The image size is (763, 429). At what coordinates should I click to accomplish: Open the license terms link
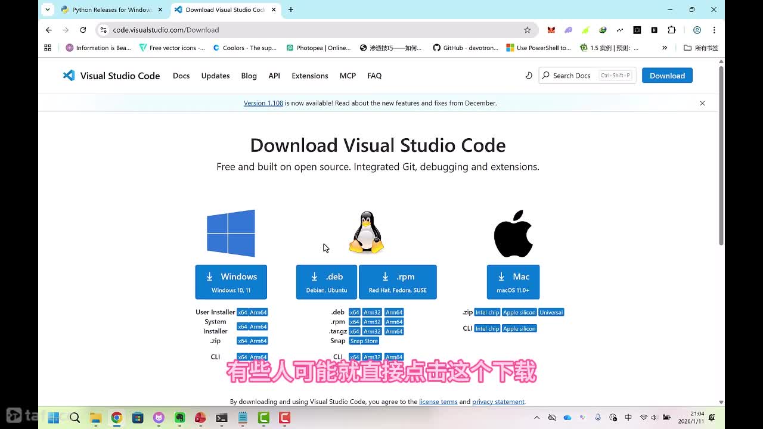point(438,402)
